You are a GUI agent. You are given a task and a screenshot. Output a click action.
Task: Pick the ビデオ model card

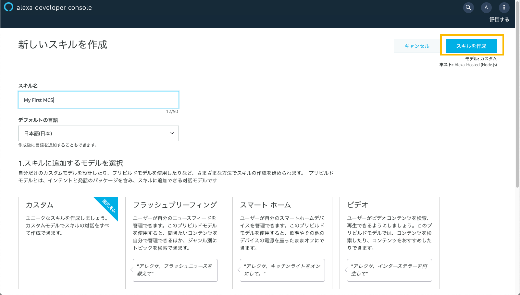[x=389, y=227]
